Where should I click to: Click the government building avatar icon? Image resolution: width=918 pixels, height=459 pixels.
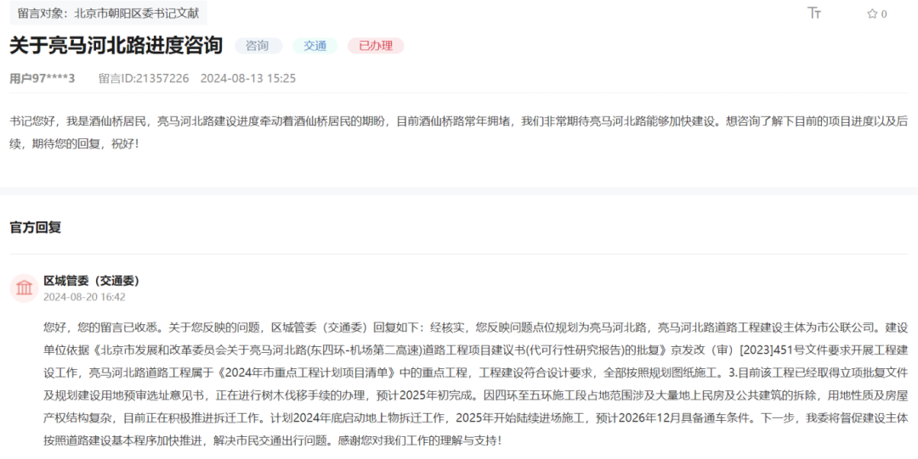(x=24, y=288)
